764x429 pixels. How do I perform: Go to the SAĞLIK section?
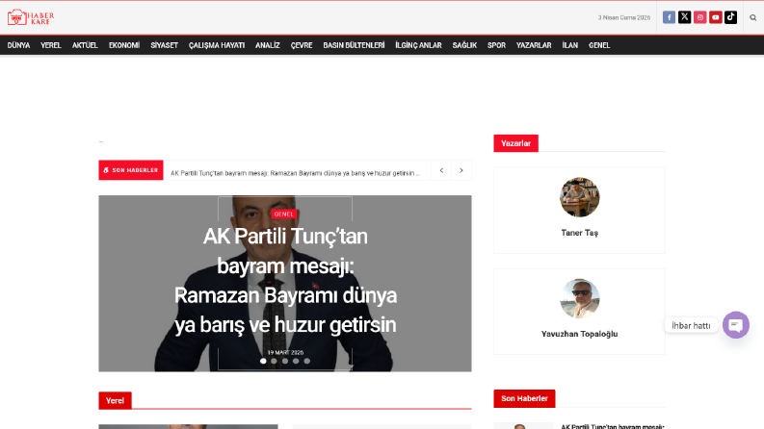pyautogui.click(x=464, y=45)
